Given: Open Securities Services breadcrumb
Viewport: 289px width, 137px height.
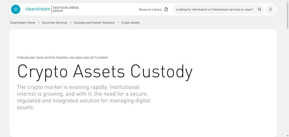Looking at the screenshot, I should pos(54,23).
